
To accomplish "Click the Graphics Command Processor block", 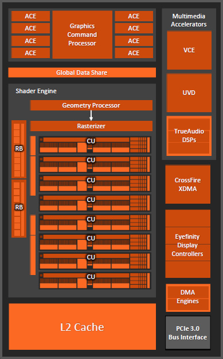I will coord(82,35).
